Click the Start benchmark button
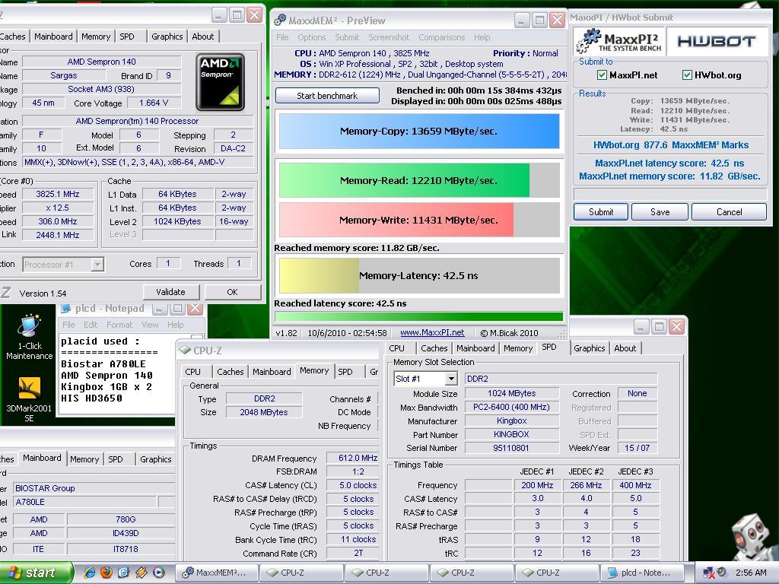Image resolution: width=779 pixels, height=584 pixels. (327, 95)
